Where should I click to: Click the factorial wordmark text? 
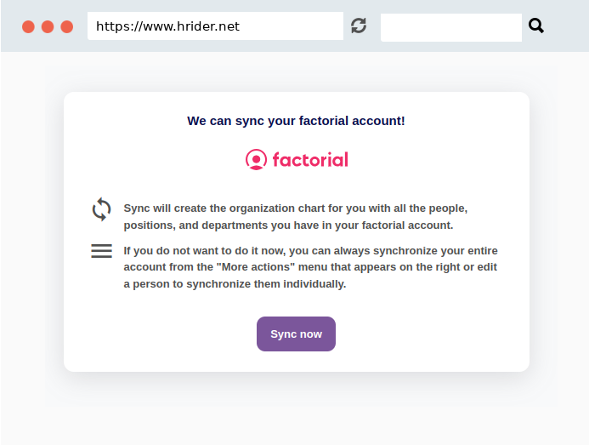pyautogui.click(x=310, y=159)
